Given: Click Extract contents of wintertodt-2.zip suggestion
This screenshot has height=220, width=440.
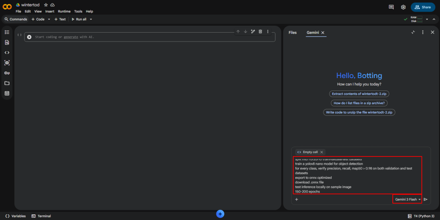Looking at the screenshot, I should pos(359,94).
